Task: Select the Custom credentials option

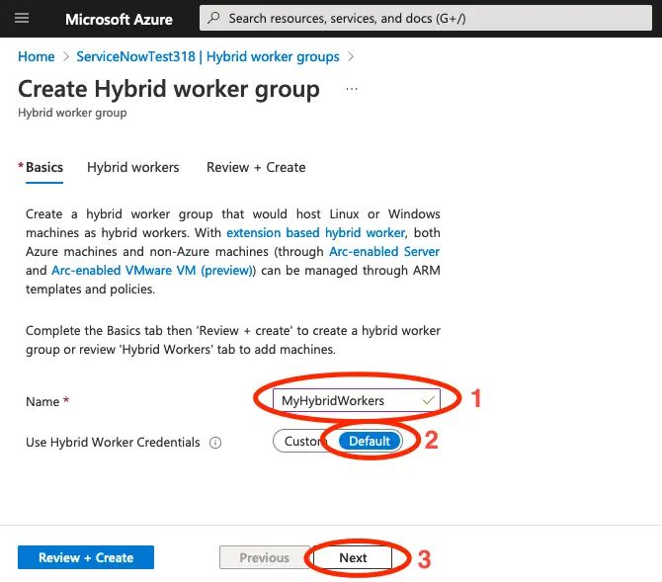Action: coord(305,441)
